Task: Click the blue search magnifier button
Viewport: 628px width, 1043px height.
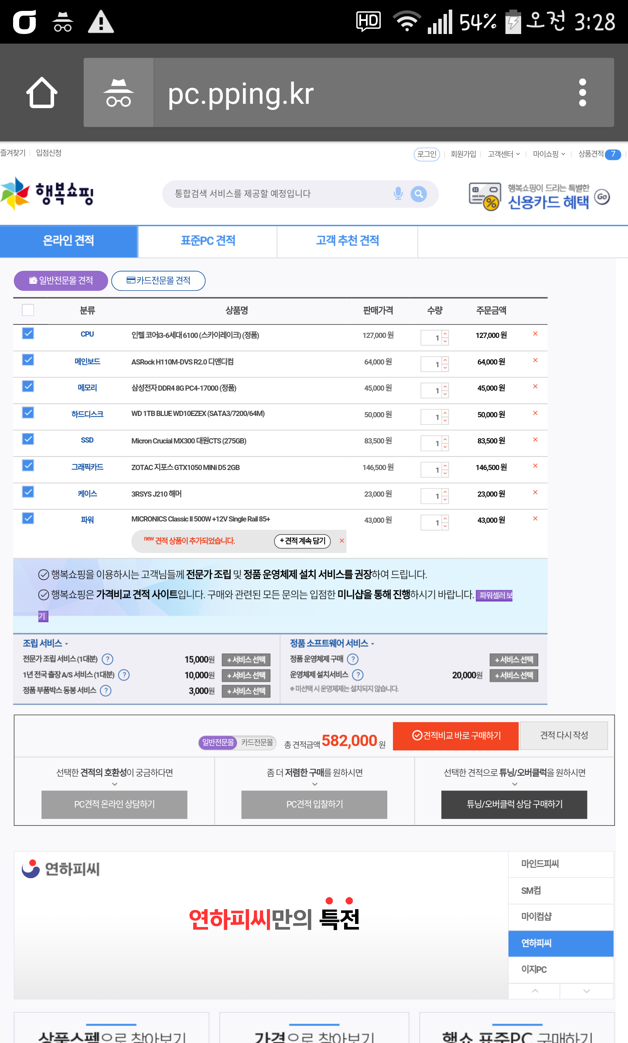Action: (x=418, y=194)
